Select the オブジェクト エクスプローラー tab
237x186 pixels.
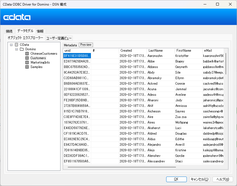[25, 38]
